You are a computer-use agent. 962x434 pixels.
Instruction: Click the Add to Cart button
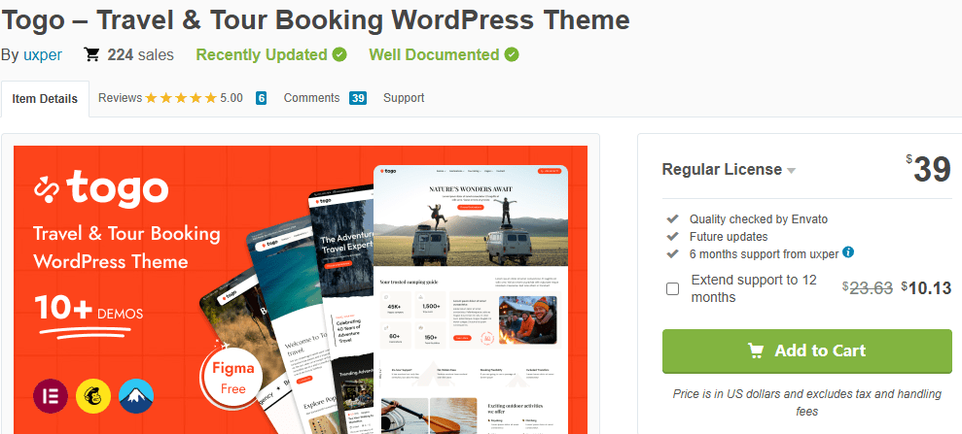[806, 351]
